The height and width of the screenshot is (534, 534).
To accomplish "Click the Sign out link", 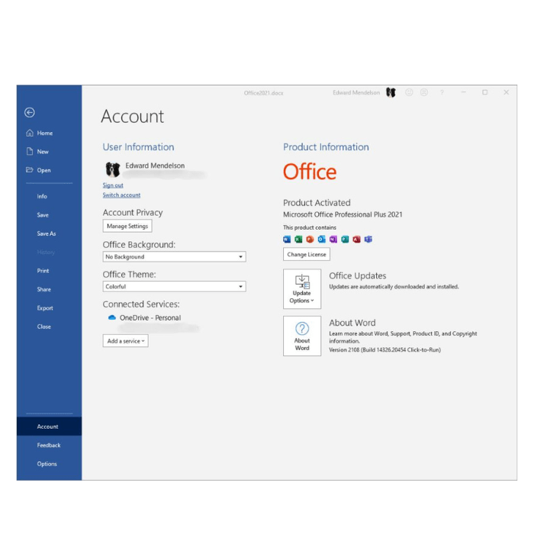I will click(113, 185).
